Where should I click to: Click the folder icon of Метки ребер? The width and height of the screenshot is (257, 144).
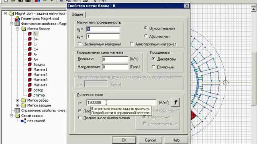pyautogui.click(x=23, y=100)
